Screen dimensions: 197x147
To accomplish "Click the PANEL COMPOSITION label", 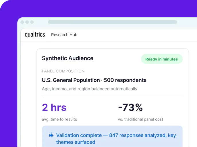I will coord(63,71).
